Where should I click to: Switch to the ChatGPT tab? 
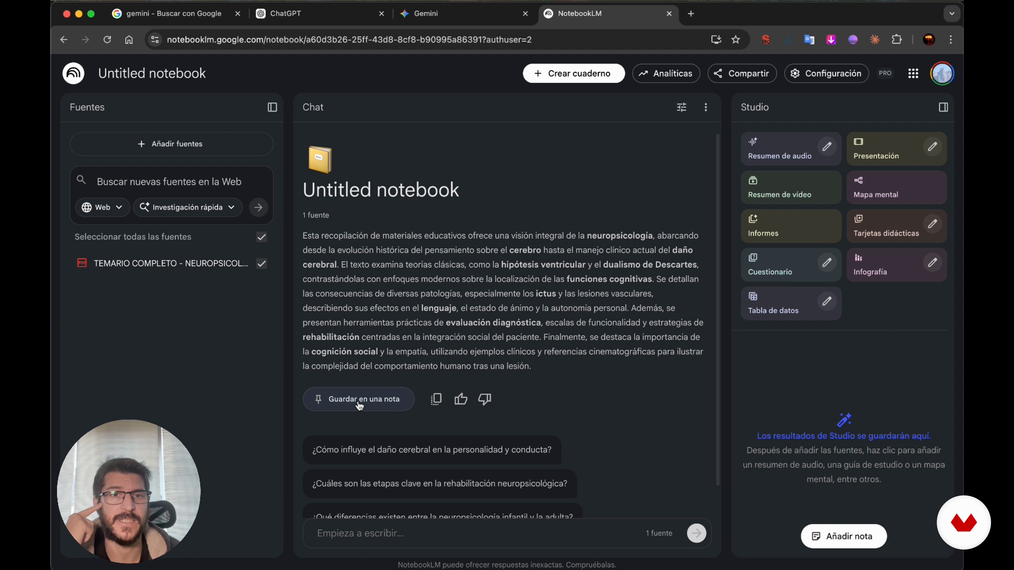[320, 13]
